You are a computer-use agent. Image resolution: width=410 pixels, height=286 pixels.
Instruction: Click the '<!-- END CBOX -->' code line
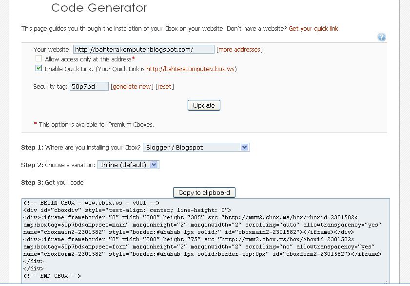point(52,276)
